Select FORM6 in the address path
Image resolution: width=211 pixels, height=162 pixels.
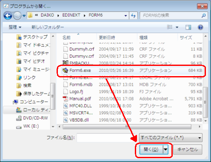(96, 15)
